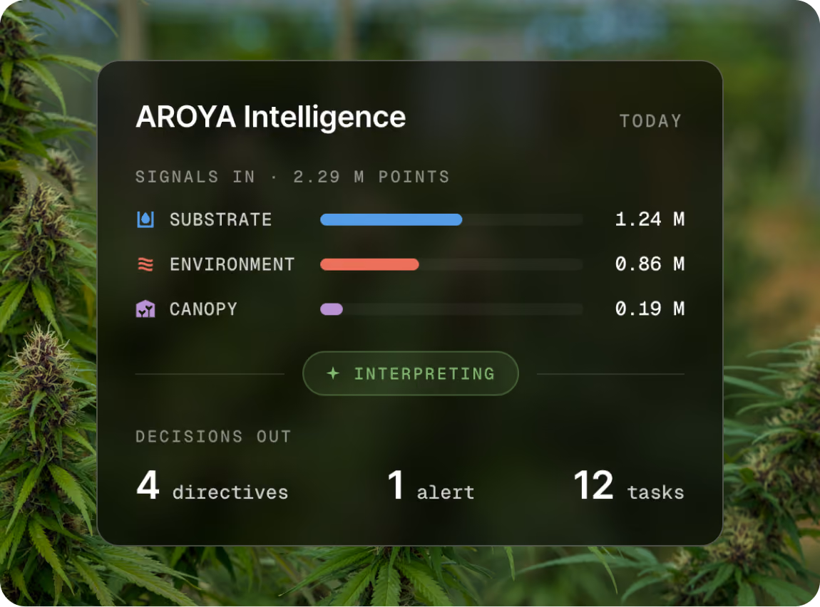The height and width of the screenshot is (607, 820).
Task: Click the 0.19 M value
Action: (650, 308)
